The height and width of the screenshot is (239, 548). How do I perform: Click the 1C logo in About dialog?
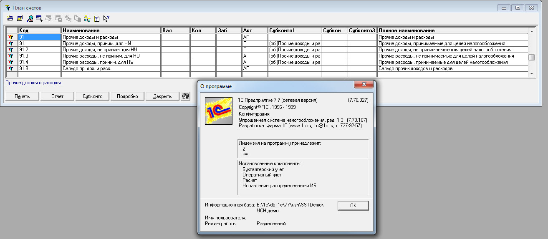pos(218,111)
